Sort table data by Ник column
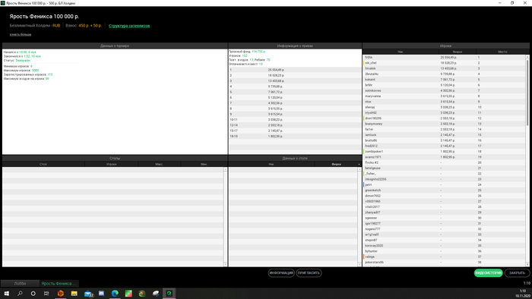The image size is (532, 299). tap(271, 164)
